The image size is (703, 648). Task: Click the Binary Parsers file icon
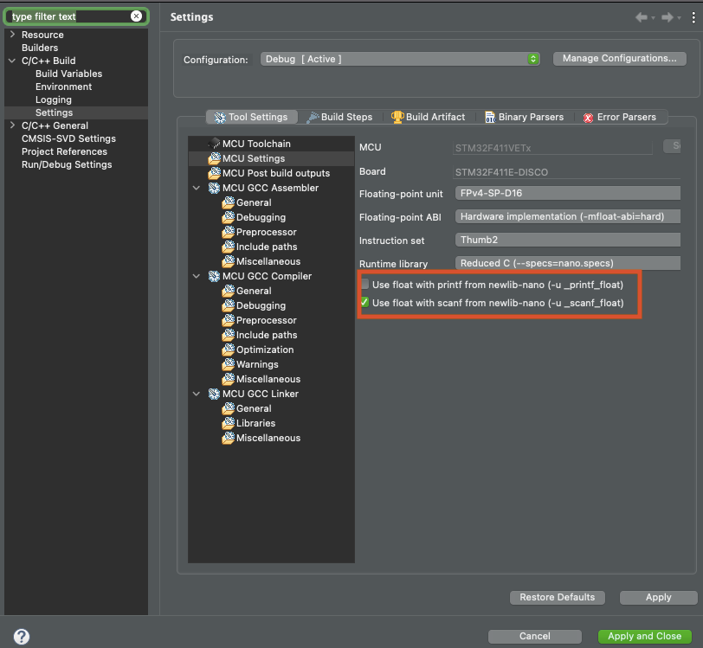click(490, 118)
